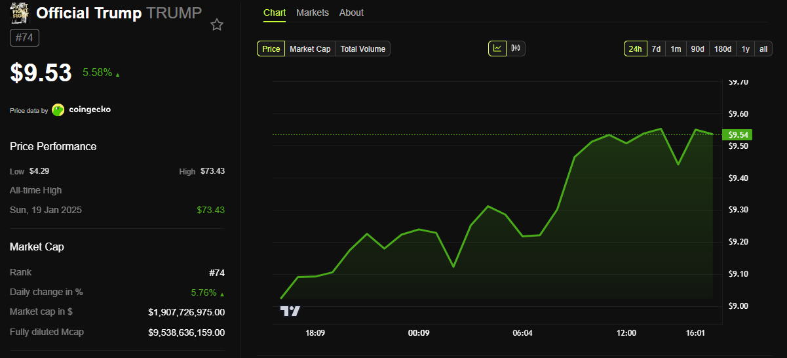Image resolution: width=787 pixels, height=358 pixels.
Task: Click the current price label $9.54 on axis
Action: (737, 134)
